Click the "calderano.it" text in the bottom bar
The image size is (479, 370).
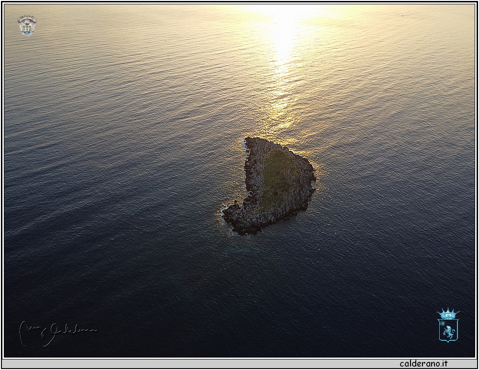[424, 364]
